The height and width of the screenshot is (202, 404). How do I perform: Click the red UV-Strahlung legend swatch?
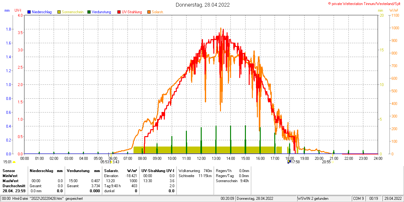(119, 12)
